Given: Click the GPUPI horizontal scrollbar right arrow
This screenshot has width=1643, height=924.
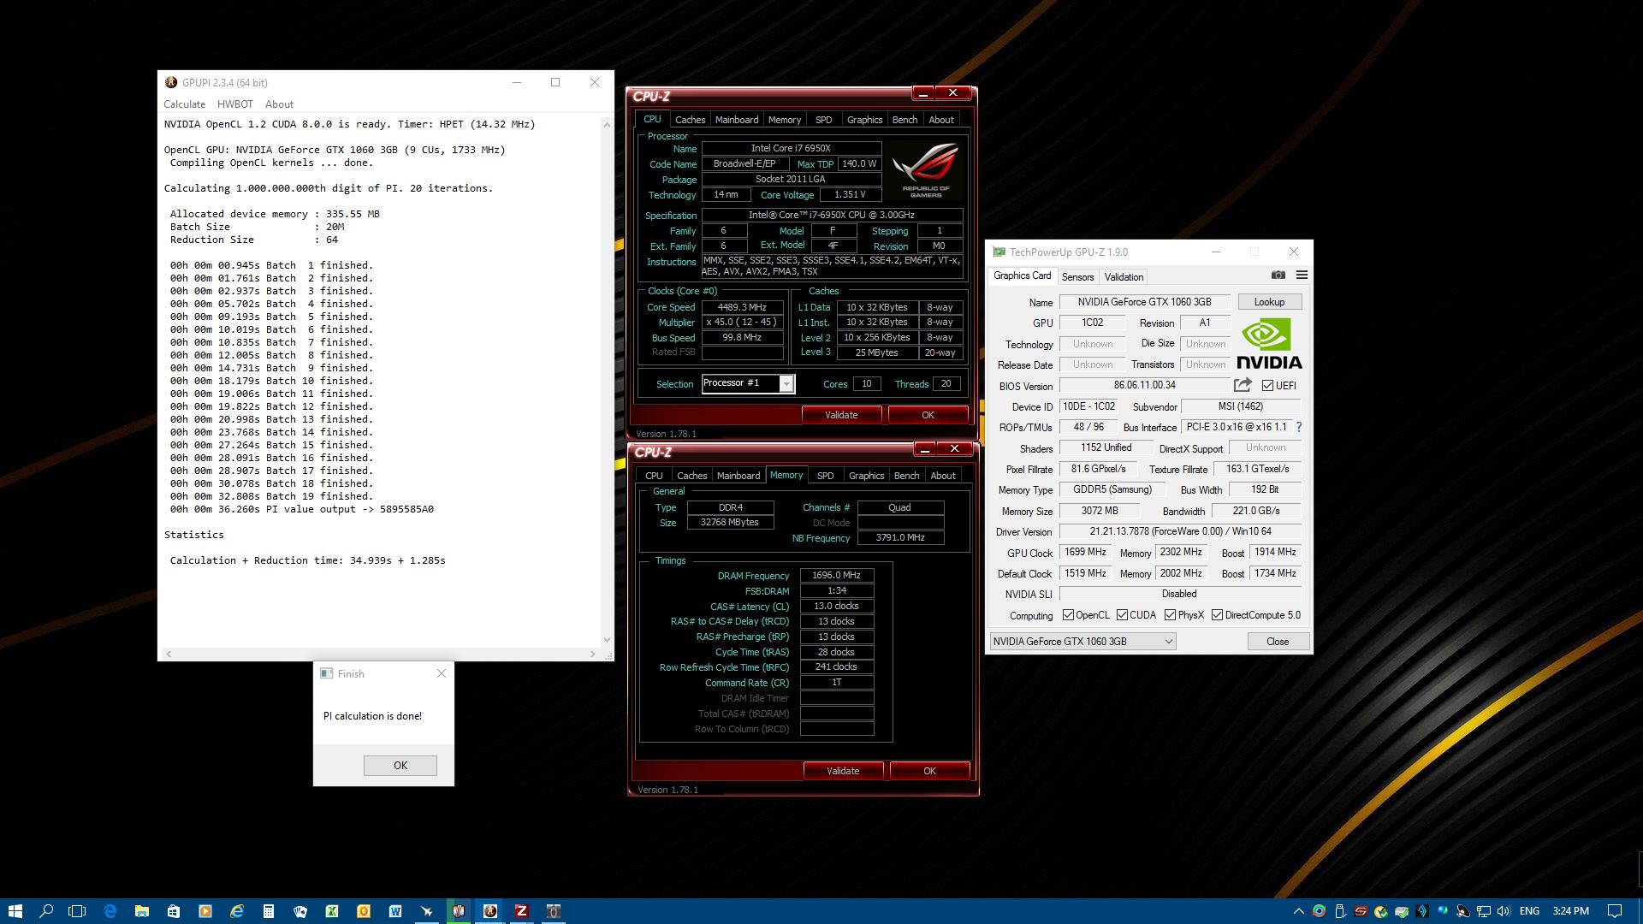Looking at the screenshot, I should (x=592, y=654).
